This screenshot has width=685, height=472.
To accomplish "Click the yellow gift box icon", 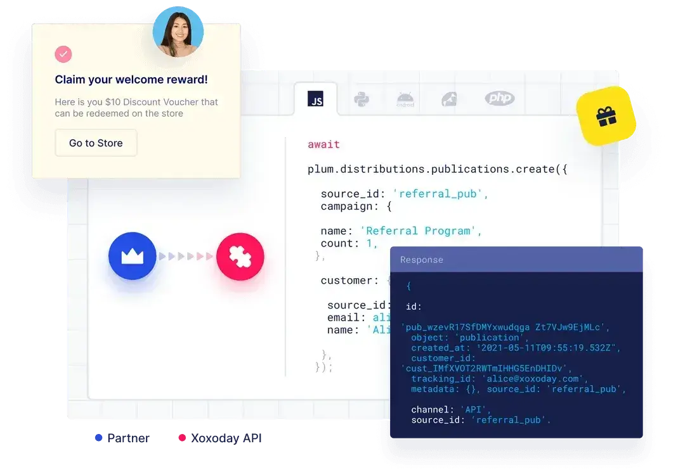I will pos(606,117).
